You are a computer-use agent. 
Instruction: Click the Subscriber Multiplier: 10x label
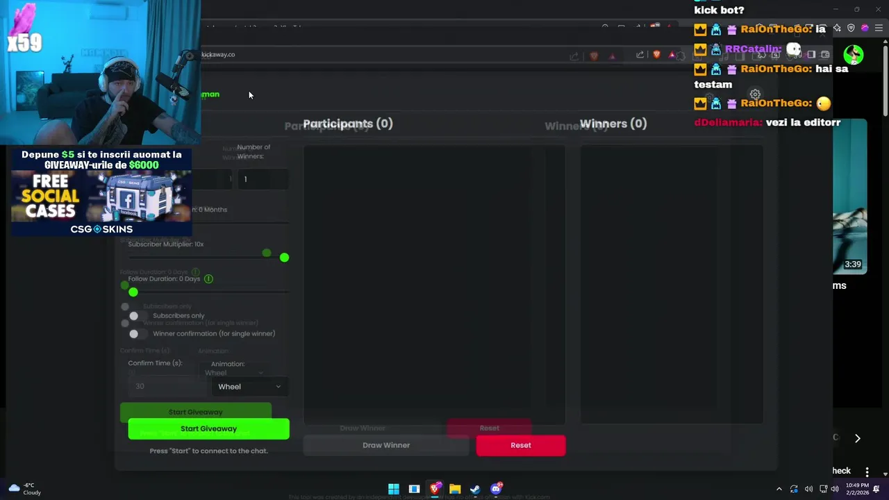[166, 244]
